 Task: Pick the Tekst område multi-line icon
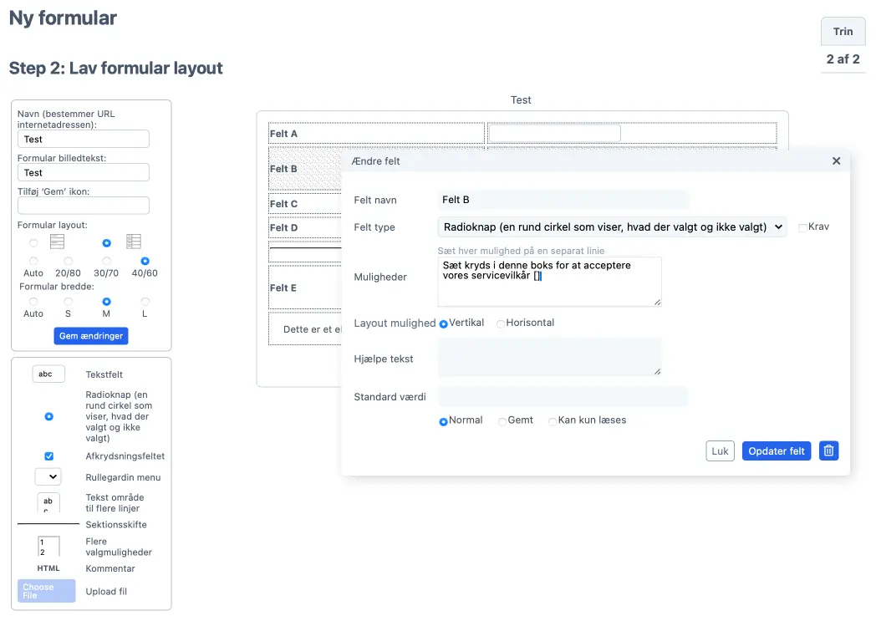click(x=48, y=502)
